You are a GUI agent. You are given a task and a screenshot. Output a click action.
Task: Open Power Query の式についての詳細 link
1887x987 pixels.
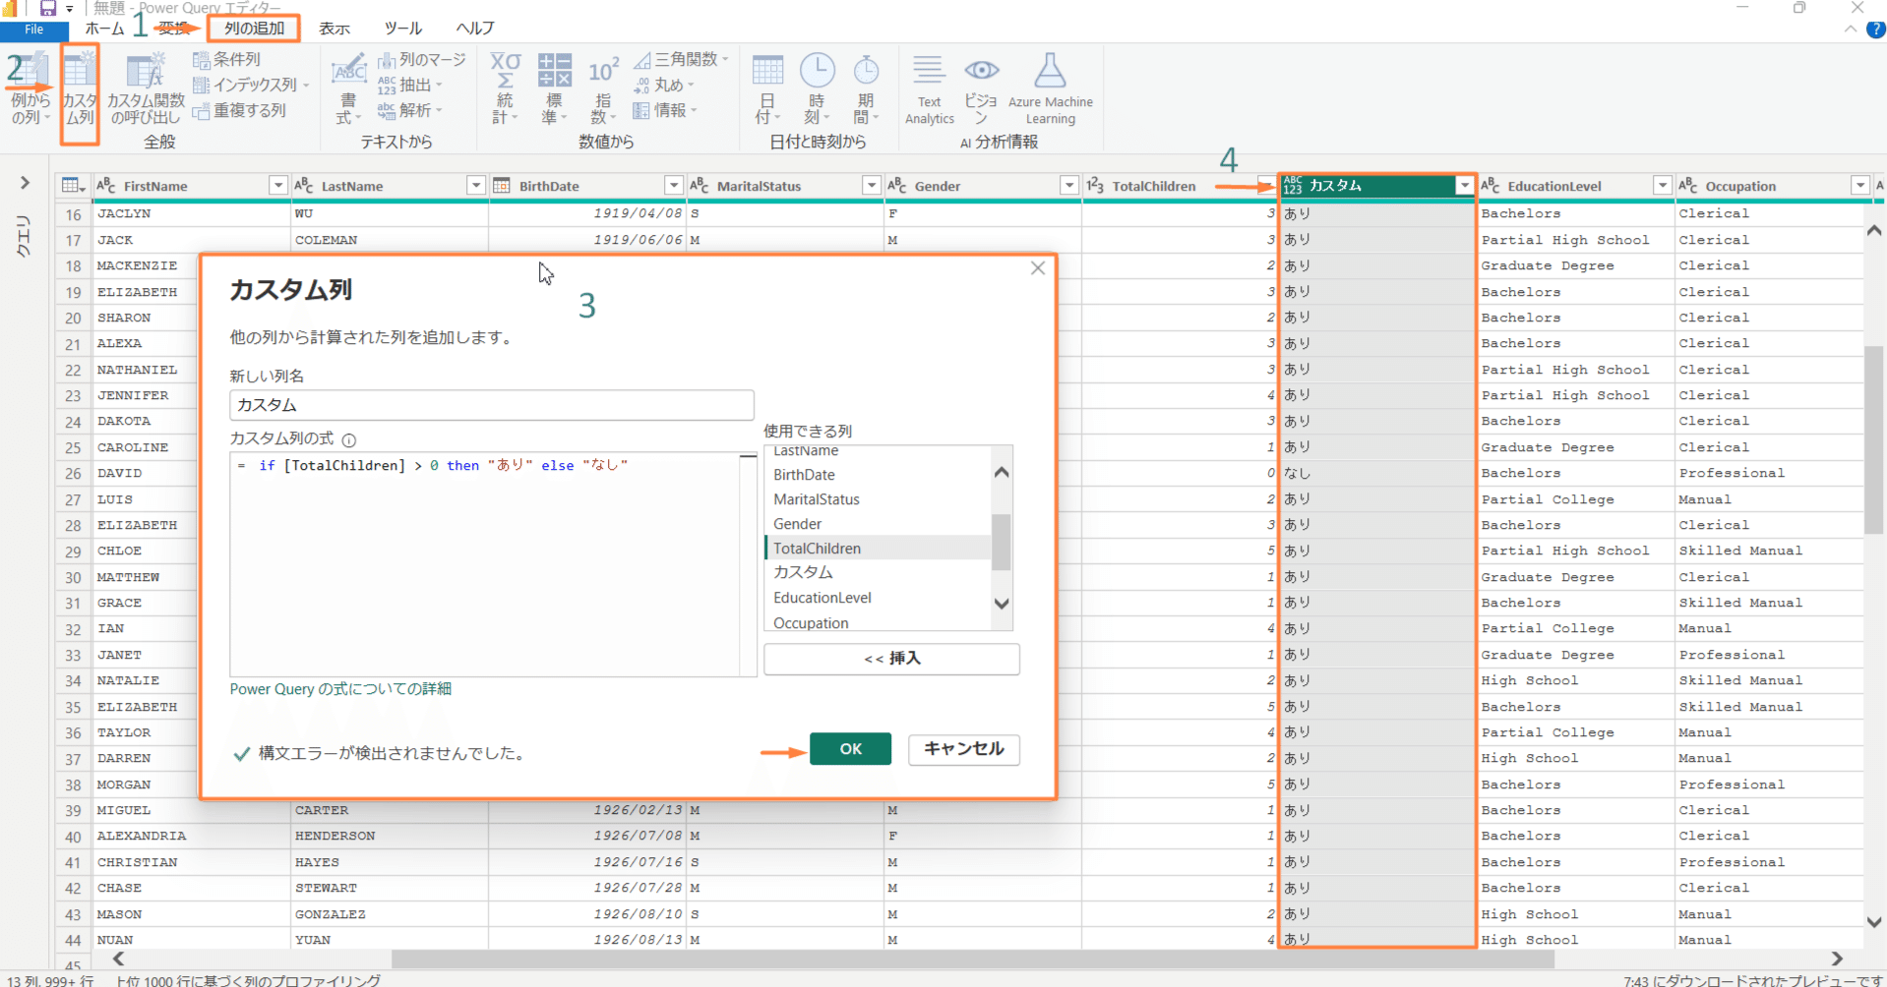tap(339, 688)
